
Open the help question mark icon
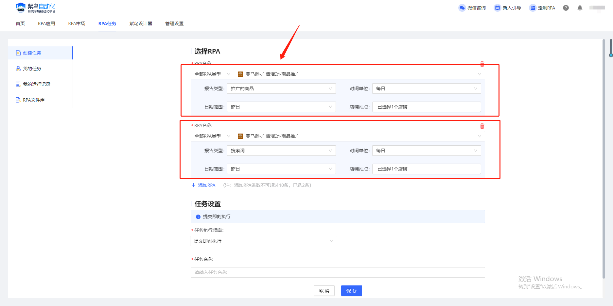[x=566, y=8]
